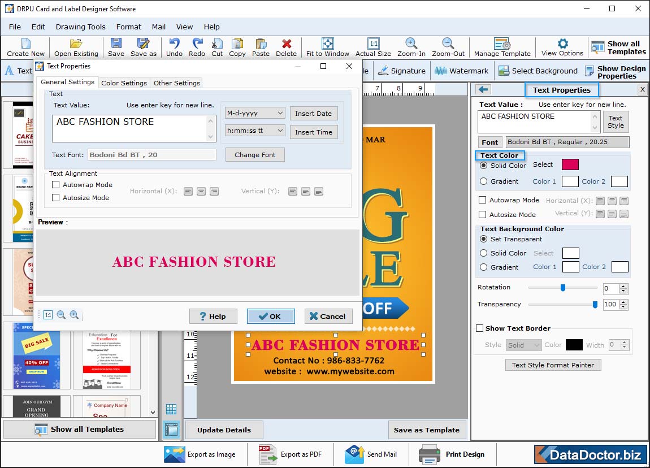Adjust Transparency value stepper
This screenshot has height=468, width=650.
coord(623,304)
